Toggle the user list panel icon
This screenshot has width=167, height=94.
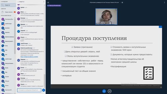48,2
